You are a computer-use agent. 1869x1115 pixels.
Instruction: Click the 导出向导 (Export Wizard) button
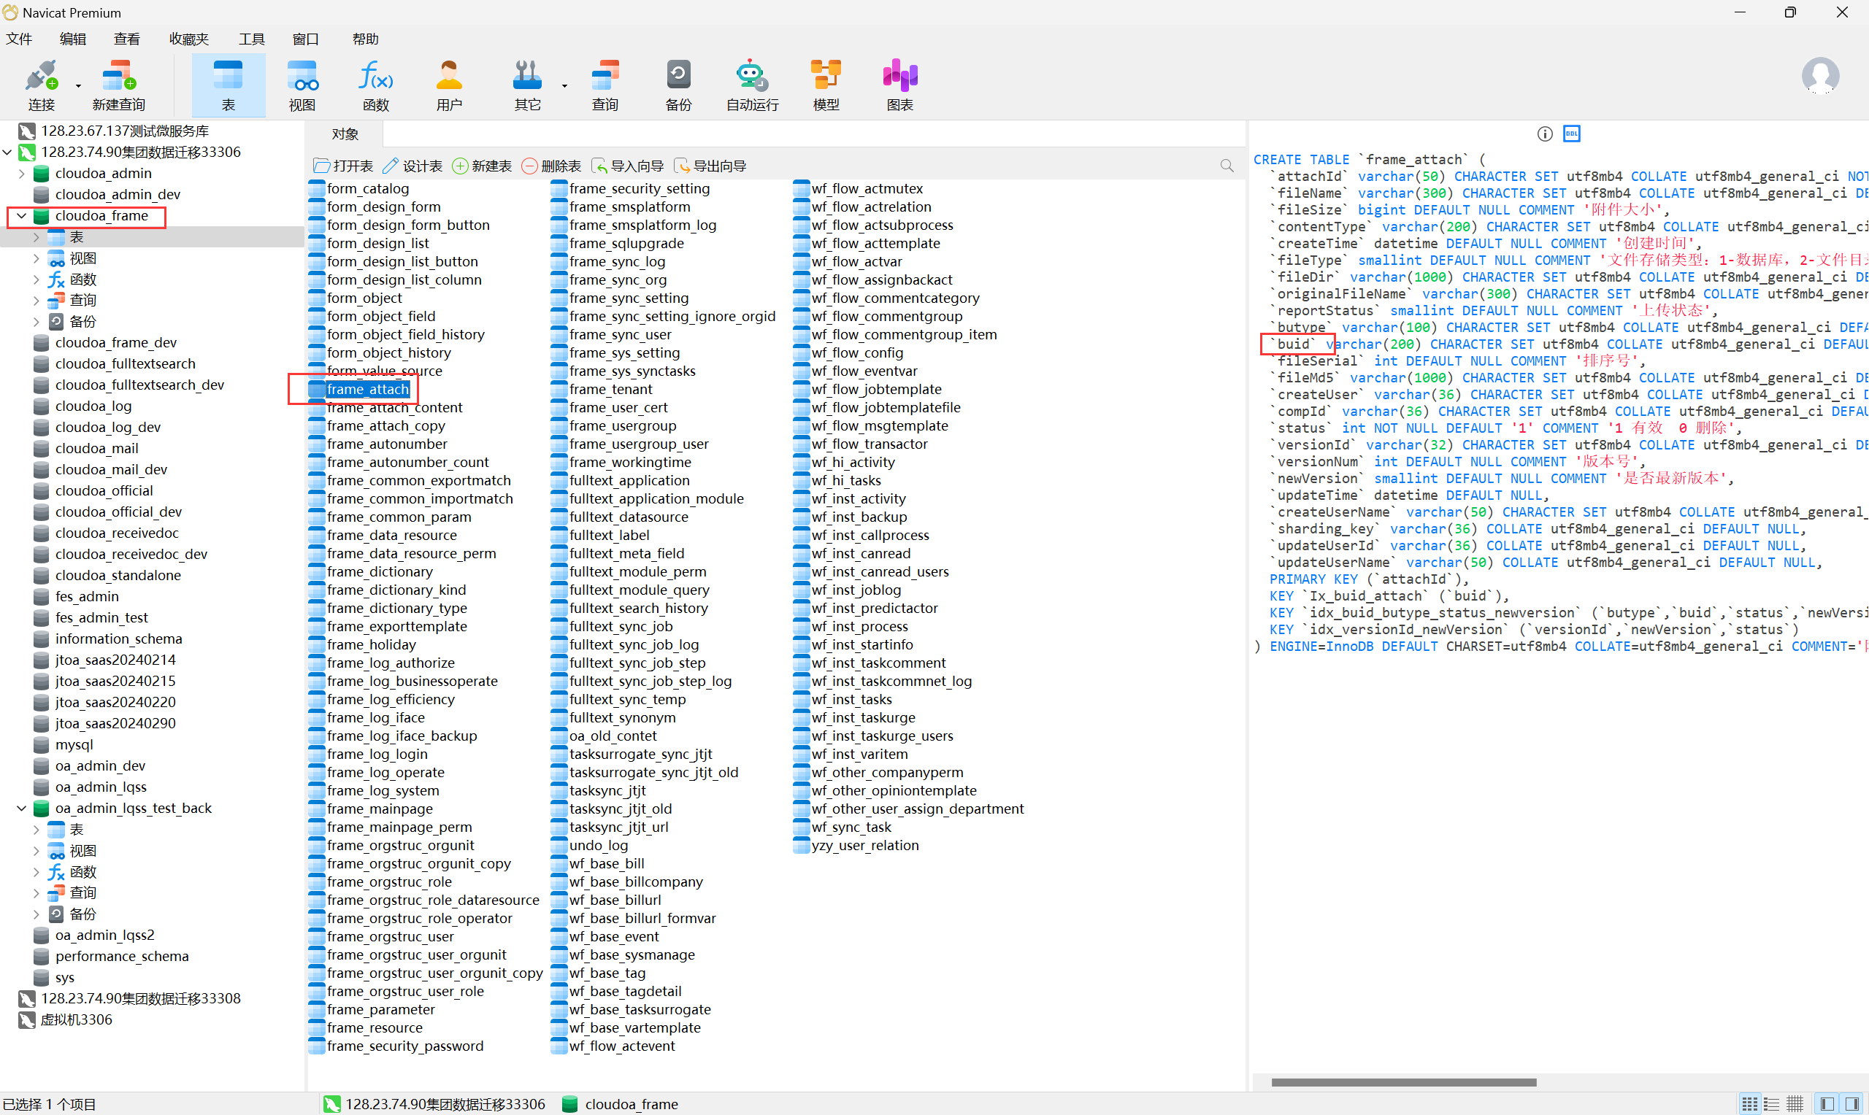[710, 166]
